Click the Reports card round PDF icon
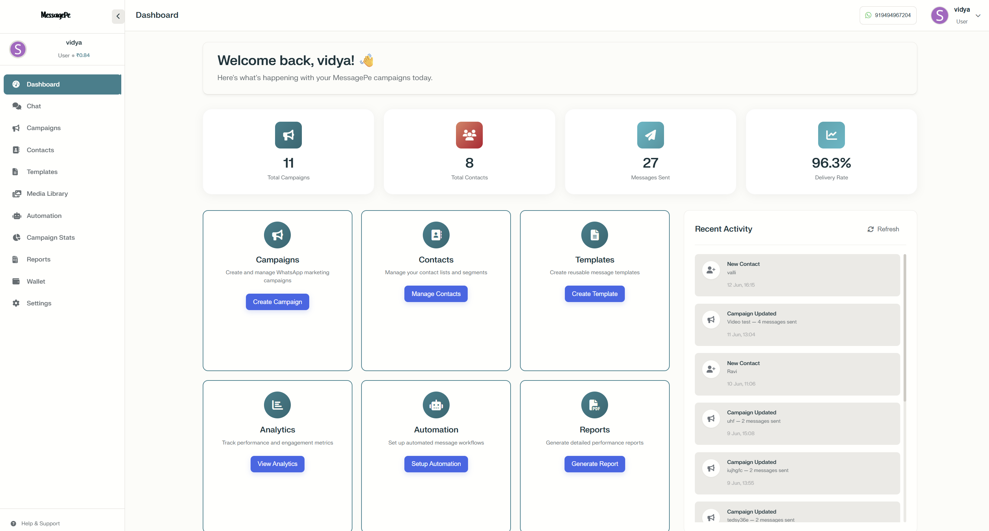 click(594, 405)
